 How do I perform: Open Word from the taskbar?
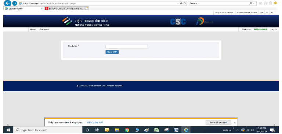coord(176,130)
